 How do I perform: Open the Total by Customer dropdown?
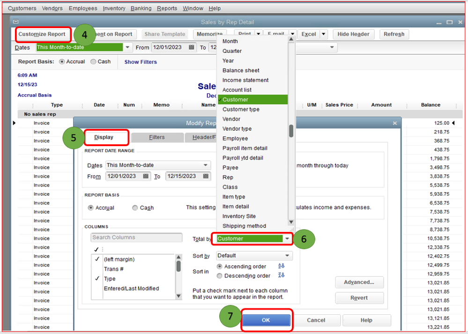287,239
